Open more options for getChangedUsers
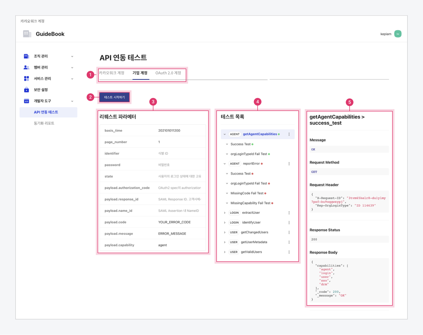Image resolution: width=423 pixels, height=335 pixels. pyautogui.click(x=289, y=232)
